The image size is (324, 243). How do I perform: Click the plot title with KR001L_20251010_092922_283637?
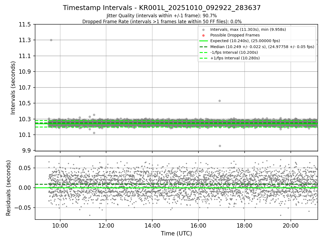pyautogui.click(x=162, y=8)
